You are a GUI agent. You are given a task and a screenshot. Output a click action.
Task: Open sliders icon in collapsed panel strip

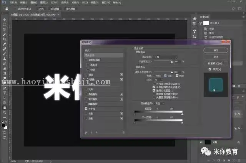click(194, 37)
